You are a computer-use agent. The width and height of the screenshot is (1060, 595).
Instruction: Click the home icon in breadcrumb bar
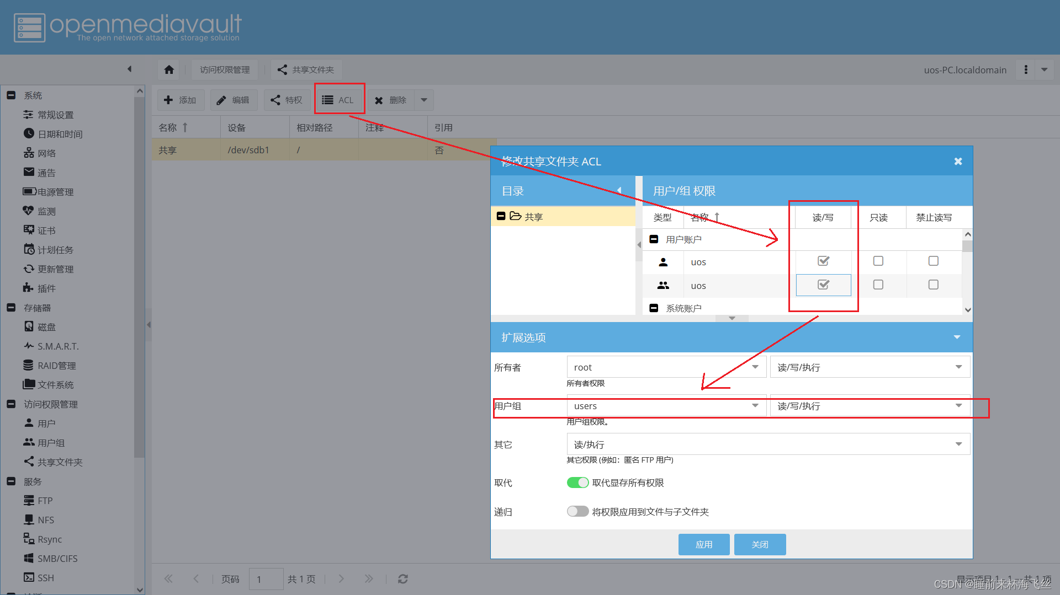pos(169,69)
